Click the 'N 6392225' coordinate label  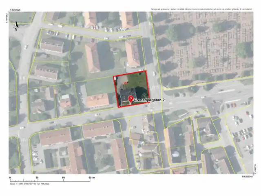tap(15, 10)
